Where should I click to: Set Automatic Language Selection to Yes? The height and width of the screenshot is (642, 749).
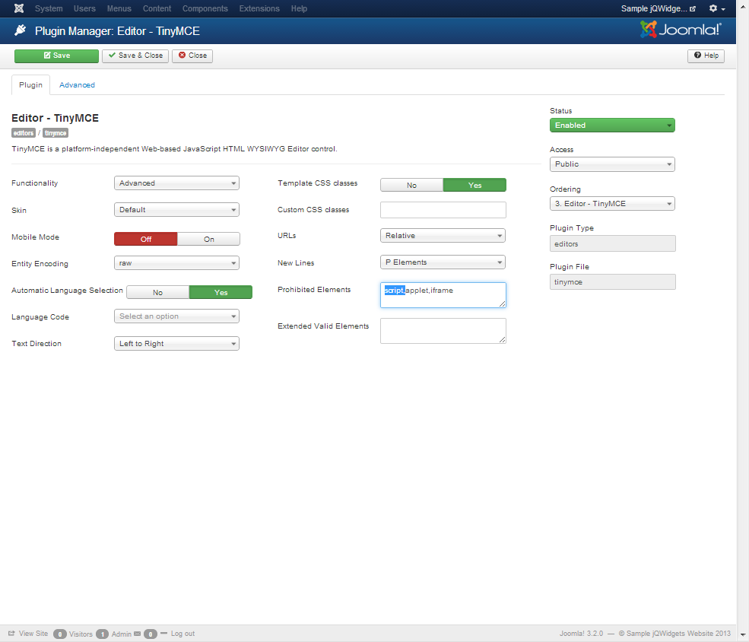[x=221, y=292]
